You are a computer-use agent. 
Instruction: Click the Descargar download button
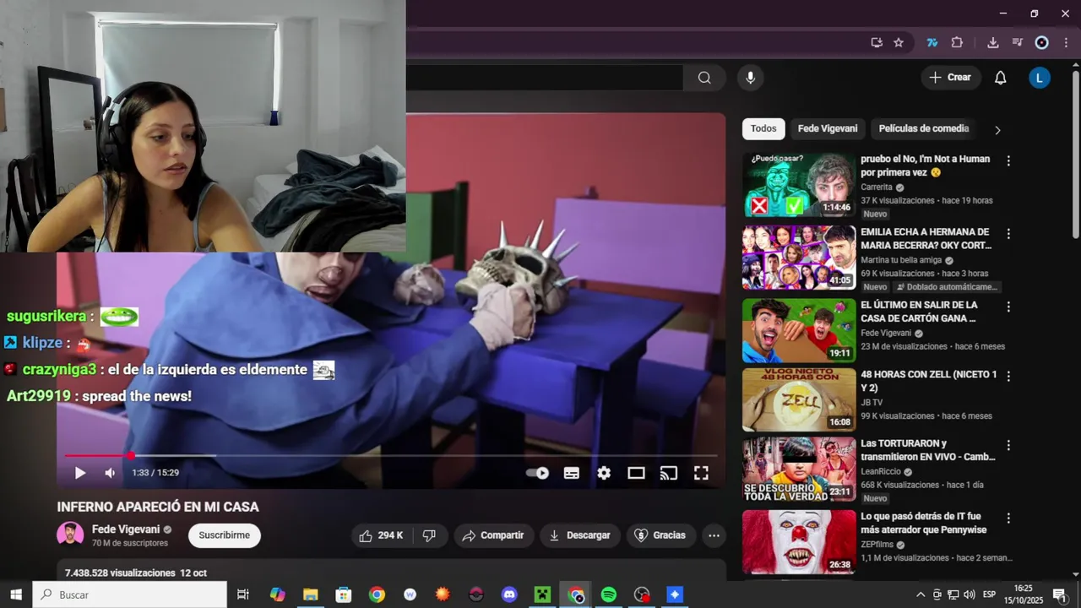pos(579,535)
